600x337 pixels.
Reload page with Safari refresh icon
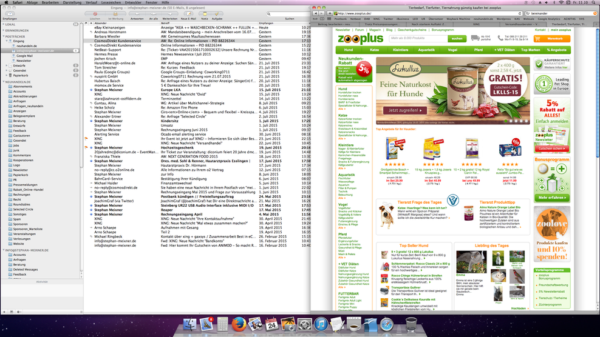pyautogui.click(x=520, y=13)
